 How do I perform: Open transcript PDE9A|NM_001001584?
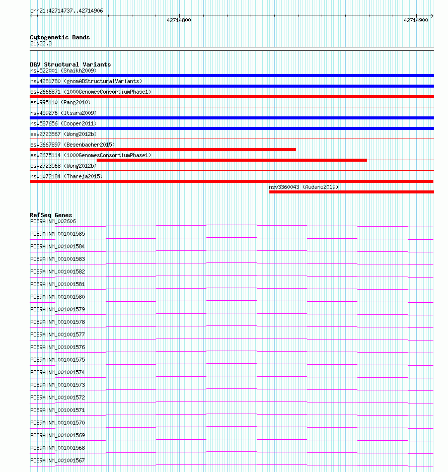pyautogui.click(x=57, y=246)
